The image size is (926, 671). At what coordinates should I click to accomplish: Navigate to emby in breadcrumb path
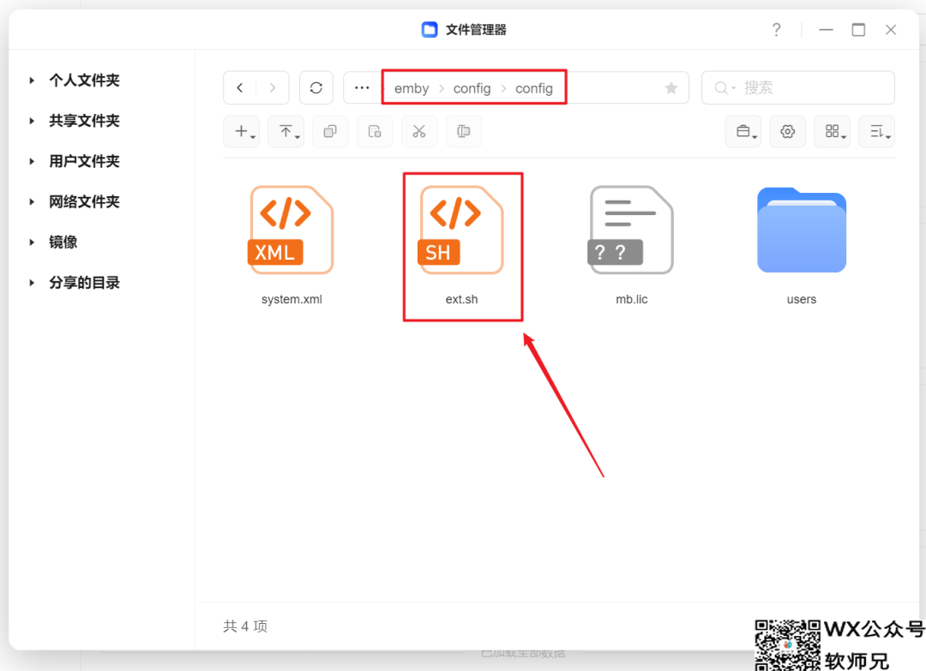tap(412, 88)
